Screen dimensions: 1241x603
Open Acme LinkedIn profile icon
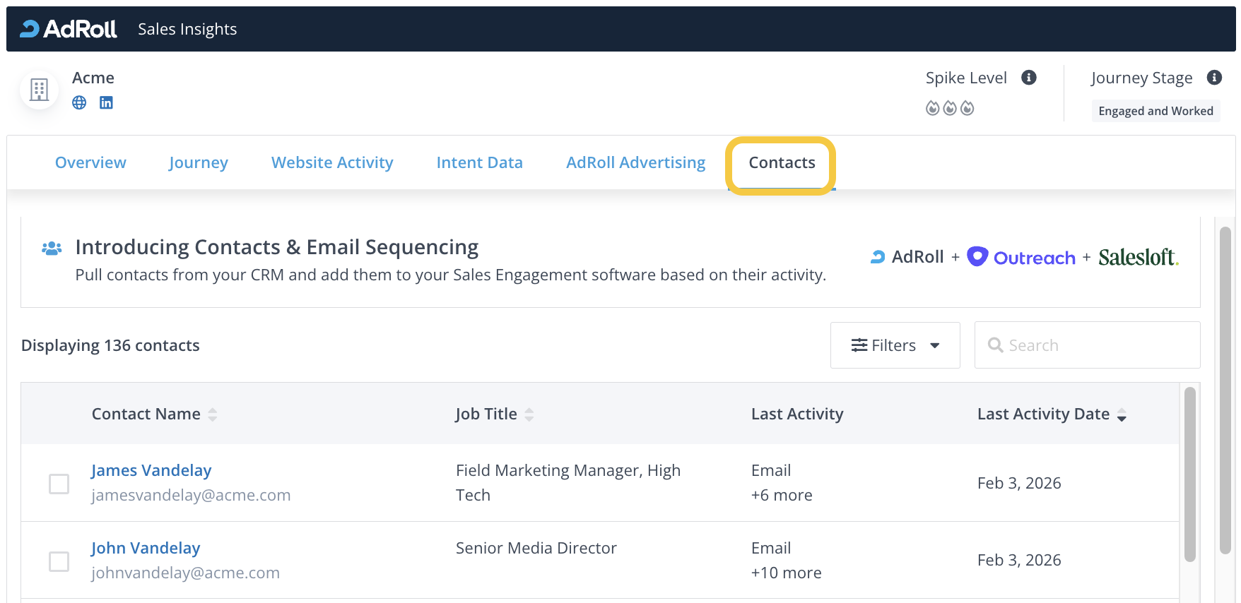106,103
